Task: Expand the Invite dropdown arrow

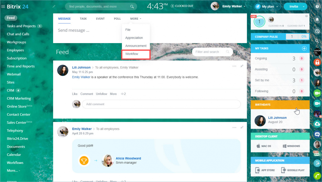Action: tap(304, 7)
